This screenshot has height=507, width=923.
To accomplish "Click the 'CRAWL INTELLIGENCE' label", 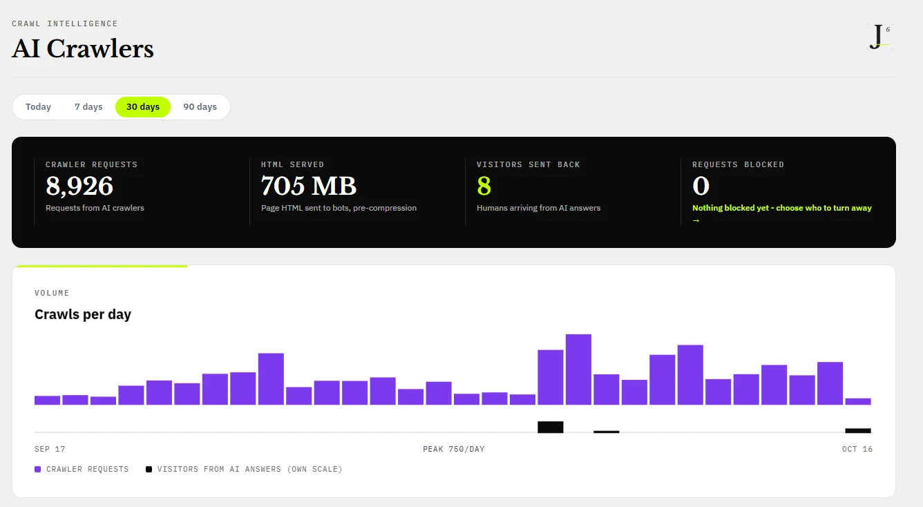I will tap(65, 23).
